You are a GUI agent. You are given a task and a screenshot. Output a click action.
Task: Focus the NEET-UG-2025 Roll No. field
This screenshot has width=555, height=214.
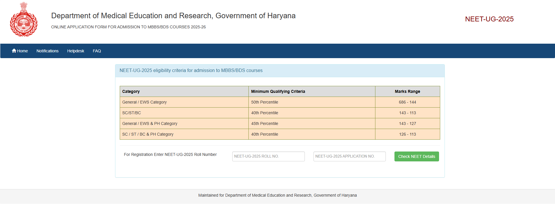[x=268, y=156]
